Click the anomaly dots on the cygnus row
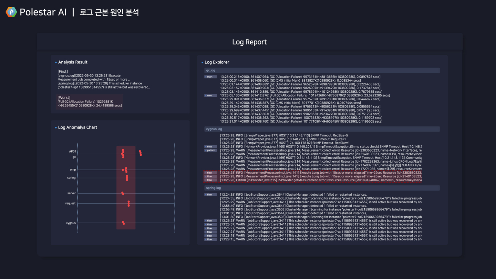Viewport: 496px width, 279px height. pos(123,223)
